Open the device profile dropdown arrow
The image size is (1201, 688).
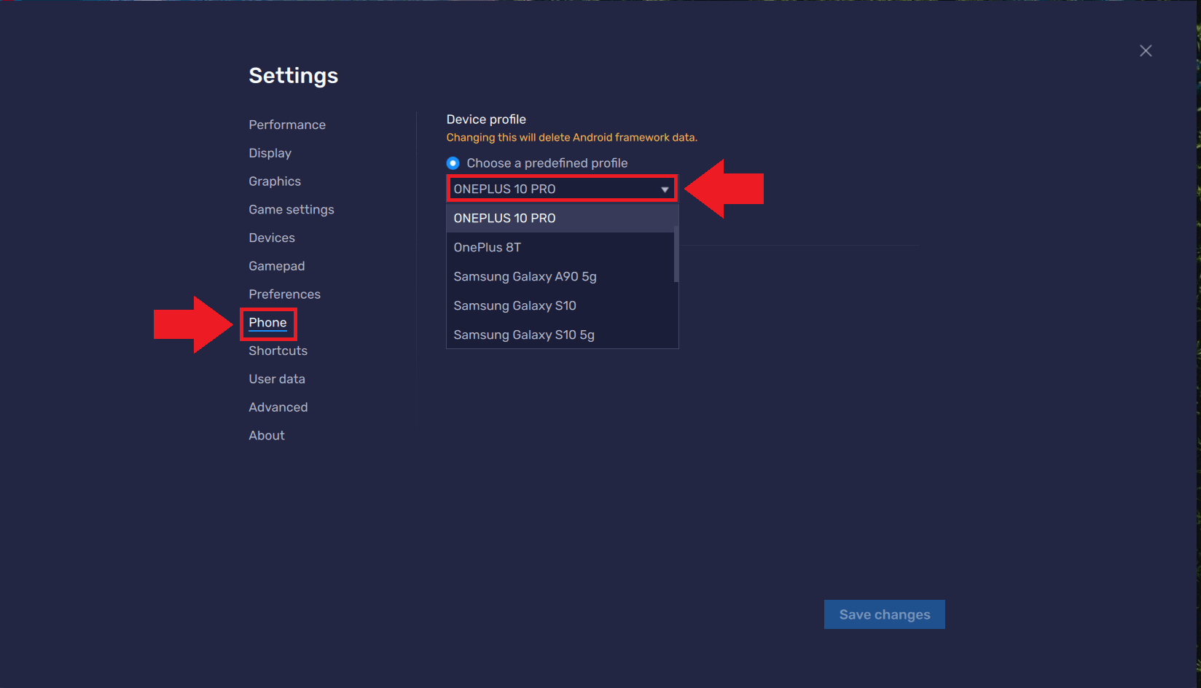[x=665, y=189]
